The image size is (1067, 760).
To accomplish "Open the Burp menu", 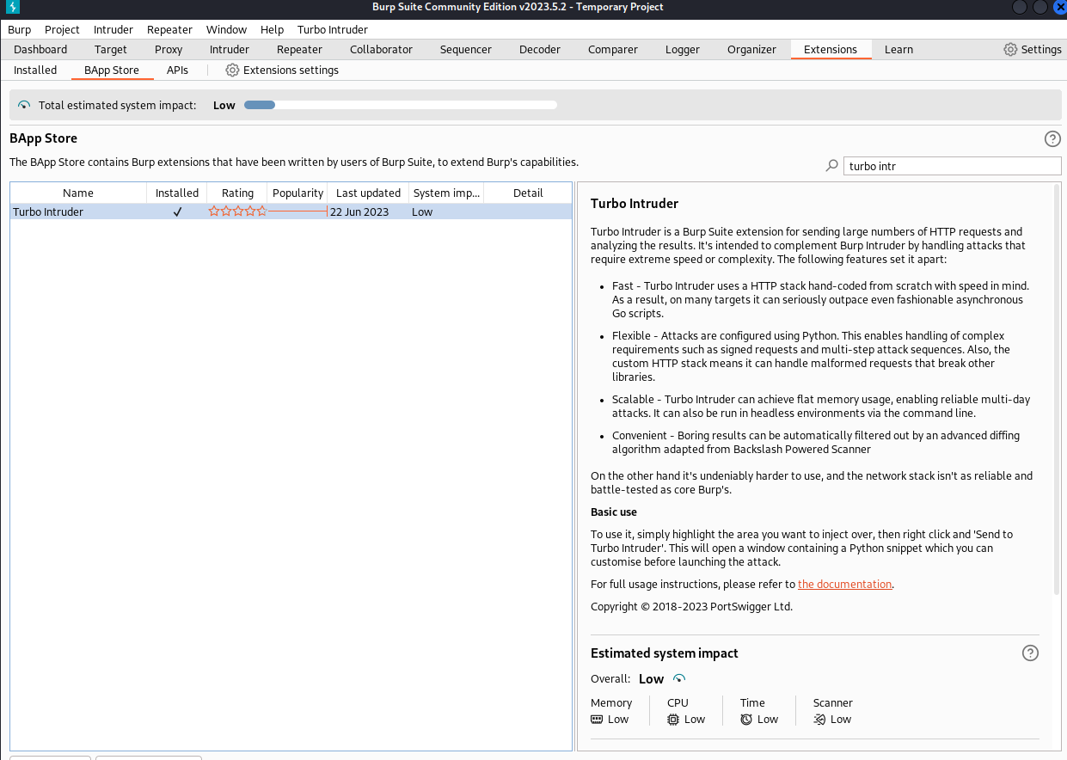I will click(19, 29).
